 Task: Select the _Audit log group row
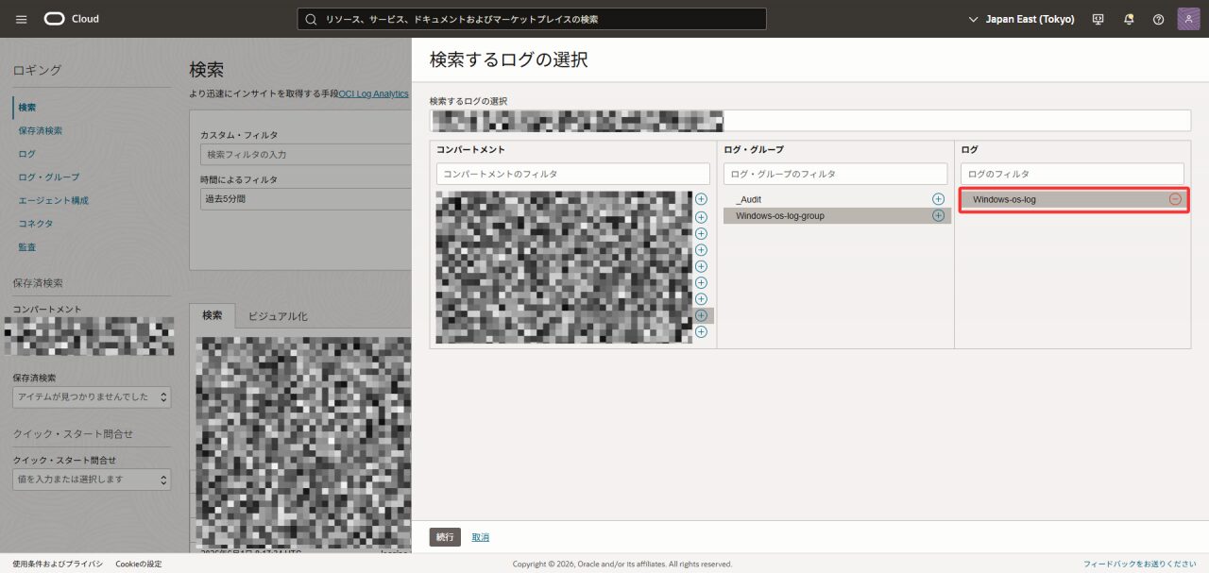(837, 199)
